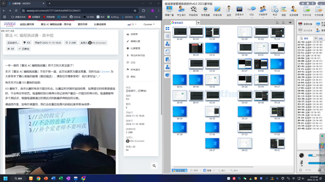Open the Csvoner user dropdown
The image size is (325, 182).
(149, 25)
